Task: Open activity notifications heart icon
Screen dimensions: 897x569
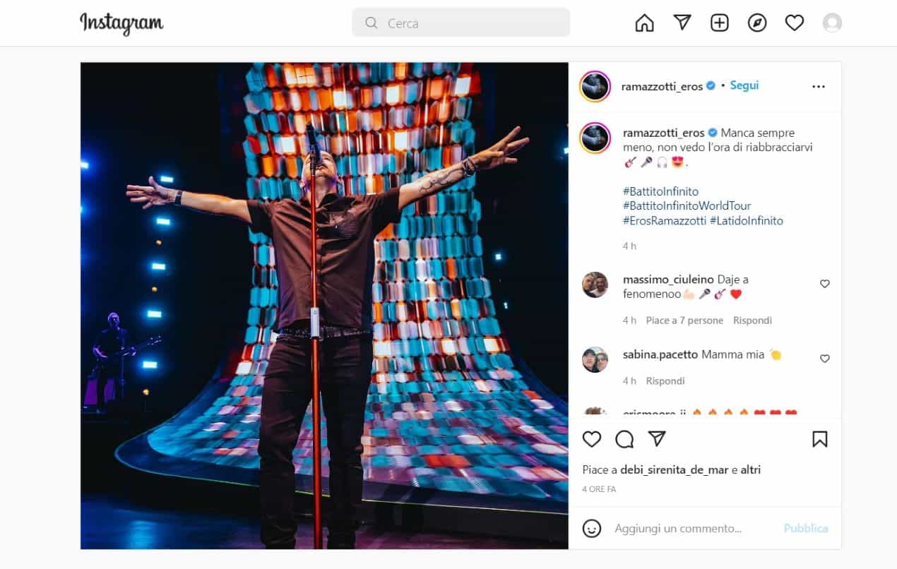Action: [795, 23]
